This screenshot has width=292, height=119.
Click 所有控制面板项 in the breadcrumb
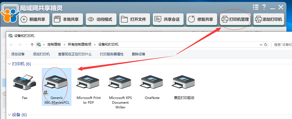(80, 44)
